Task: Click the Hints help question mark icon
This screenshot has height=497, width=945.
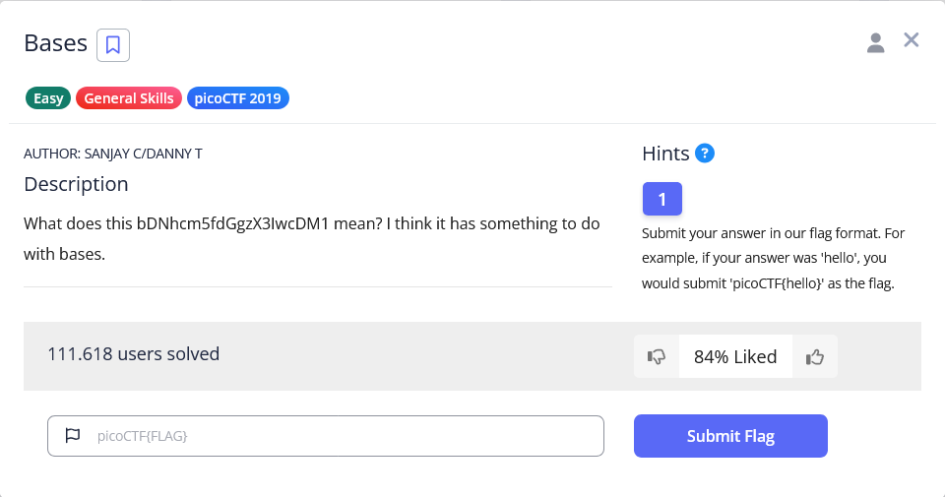Action: (704, 154)
